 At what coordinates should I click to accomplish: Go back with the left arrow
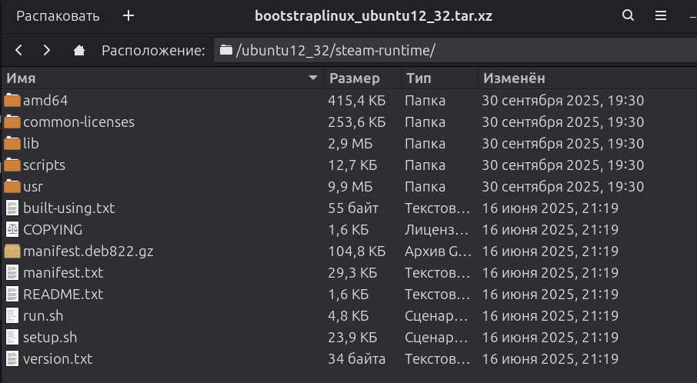[19, 51]
